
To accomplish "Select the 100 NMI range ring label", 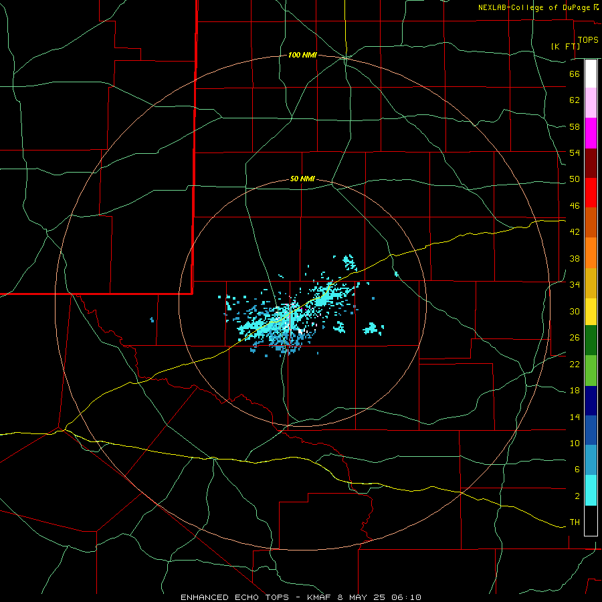I will click(x=302, y=56).
